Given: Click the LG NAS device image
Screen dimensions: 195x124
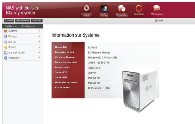Looking at the screenshot, I should coord(139,90).
